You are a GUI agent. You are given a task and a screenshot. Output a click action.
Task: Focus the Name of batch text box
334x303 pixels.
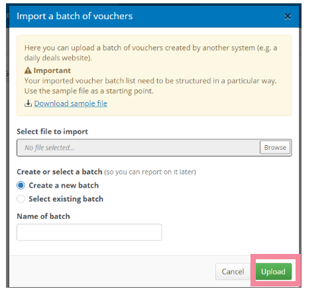coord(89,232)
